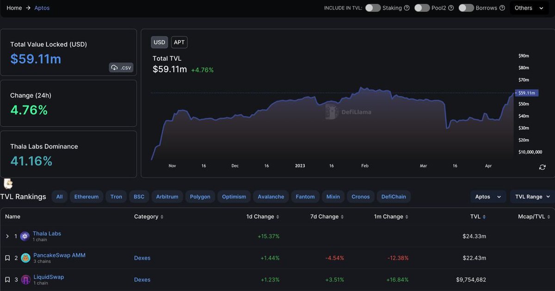This screenshot has width=555, height=291.
Task: Expand the Thala Labs row
Action: click(x=7, y=236)
